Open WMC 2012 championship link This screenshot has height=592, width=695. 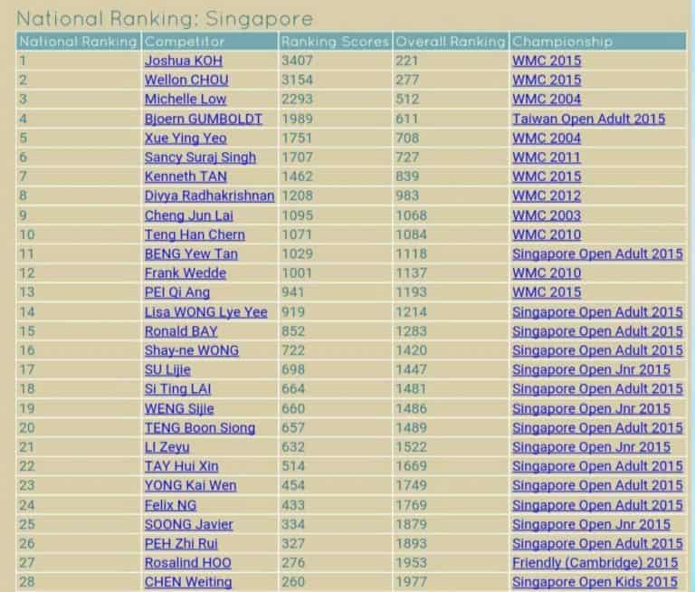tap(546, 196)
